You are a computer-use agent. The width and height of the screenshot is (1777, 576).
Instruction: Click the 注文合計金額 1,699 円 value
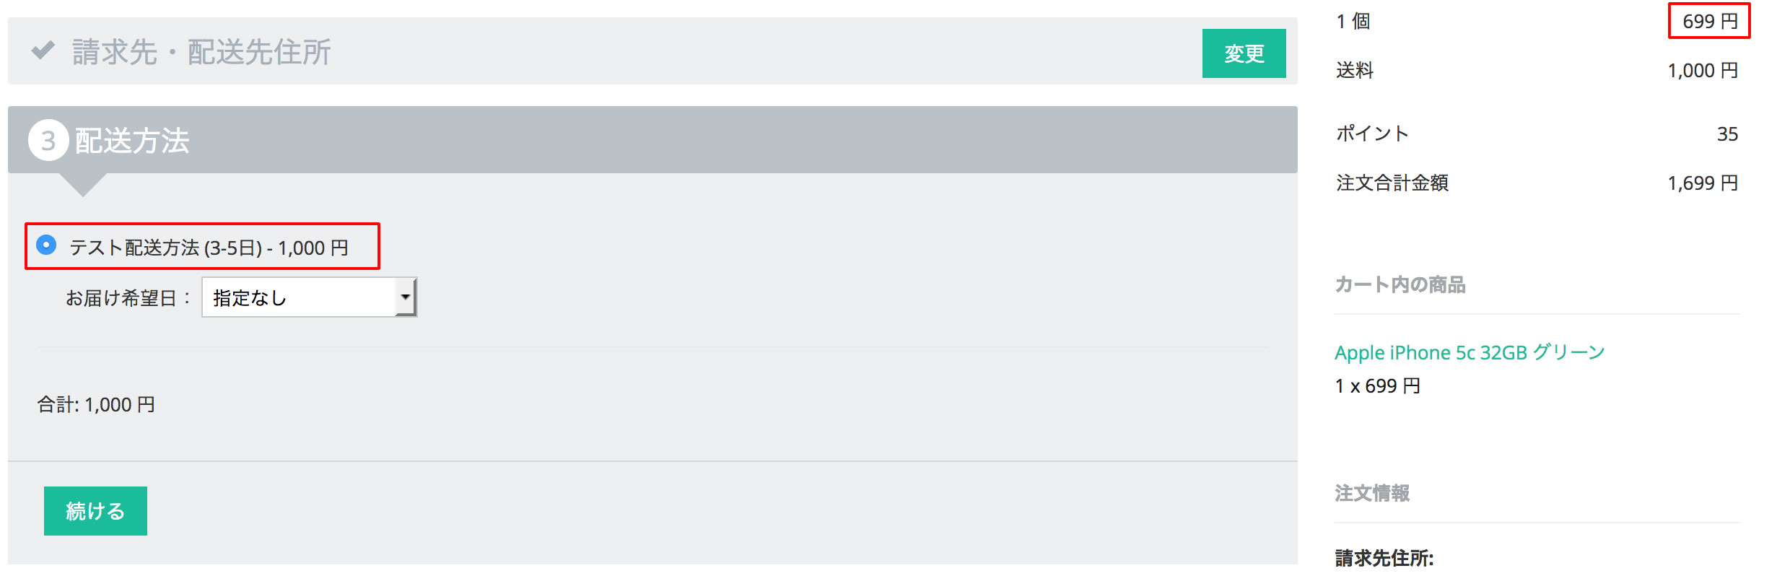pos(1703,183)
